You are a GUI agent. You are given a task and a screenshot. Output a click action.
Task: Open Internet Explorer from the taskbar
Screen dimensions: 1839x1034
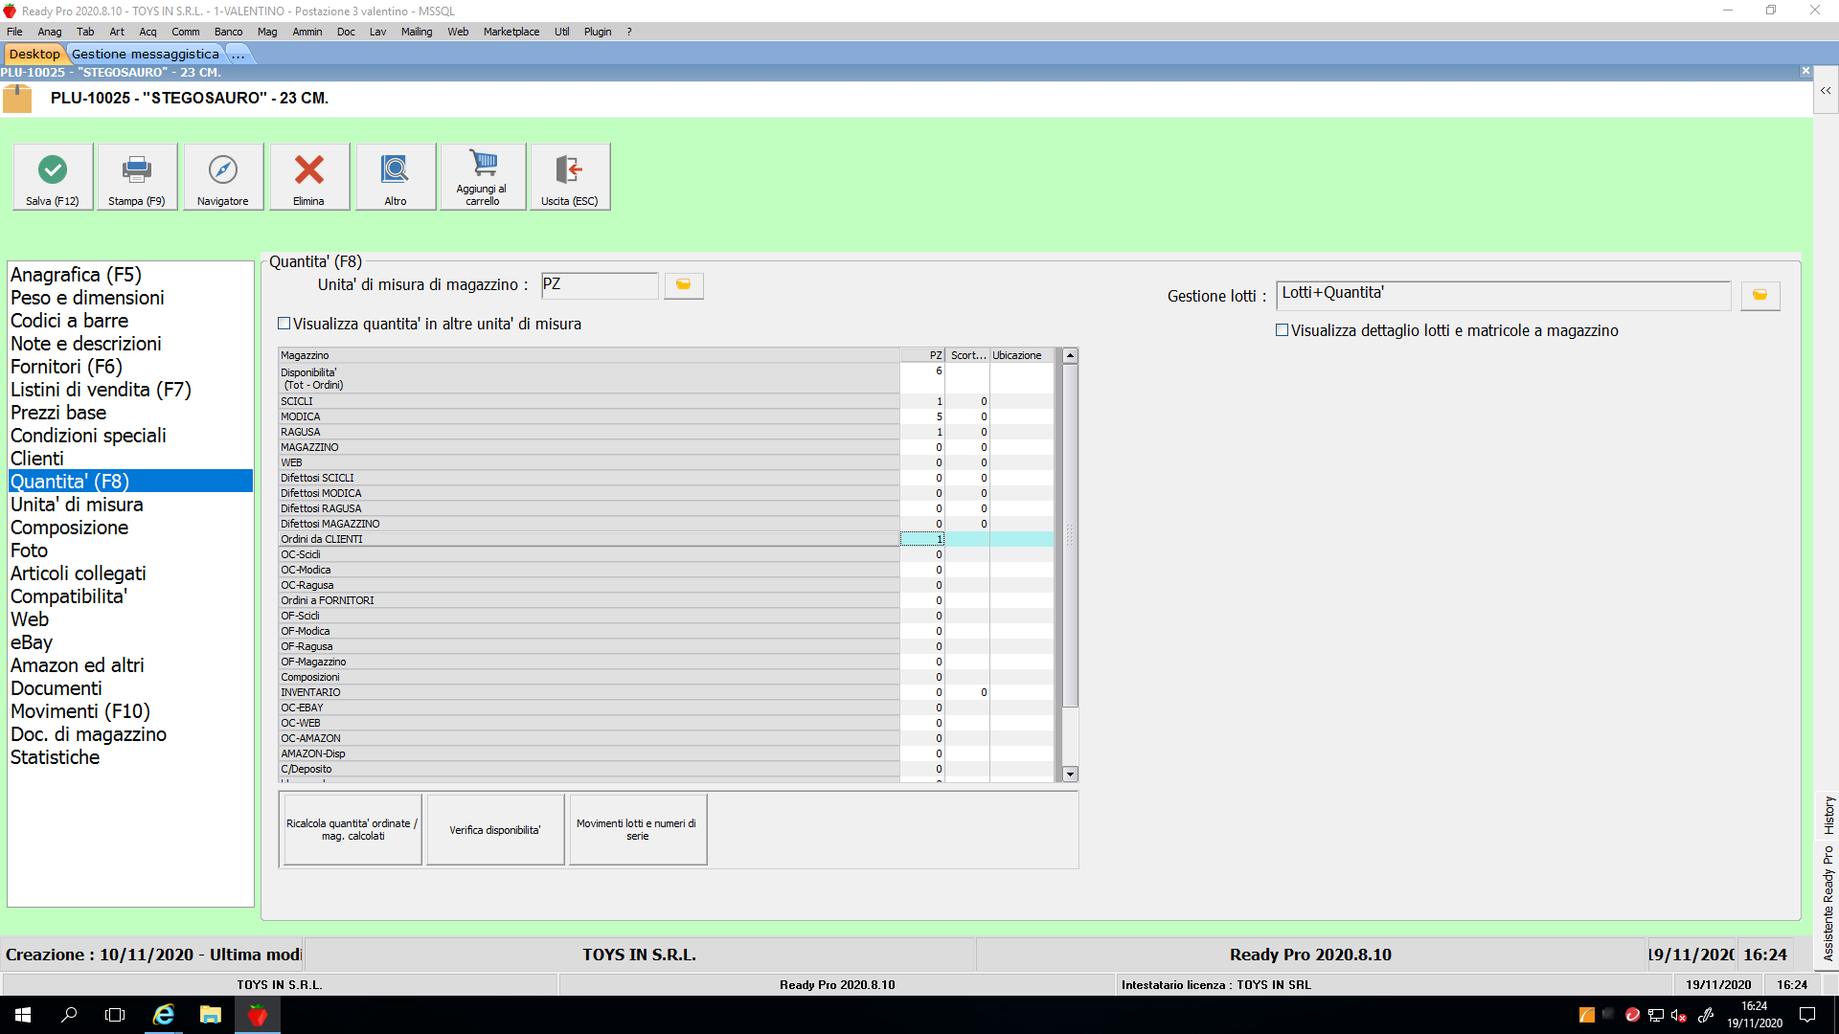[164, 1015]
